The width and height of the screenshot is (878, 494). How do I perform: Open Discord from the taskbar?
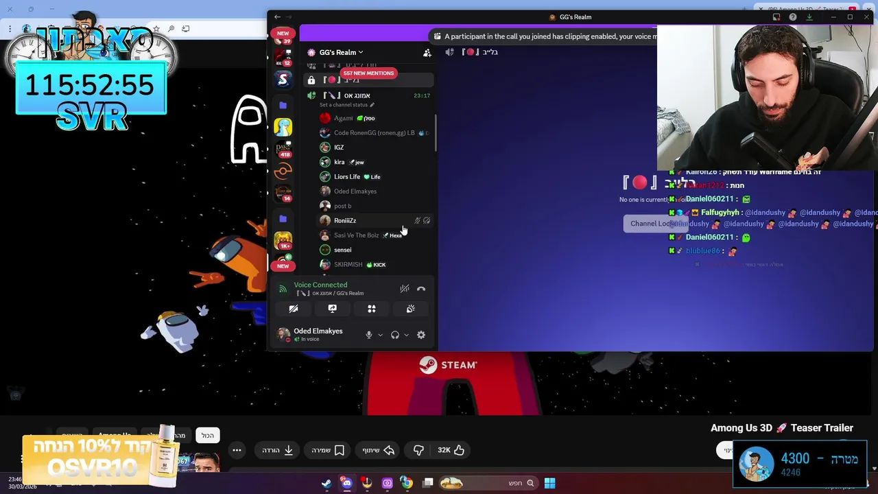tap(346, 483)
